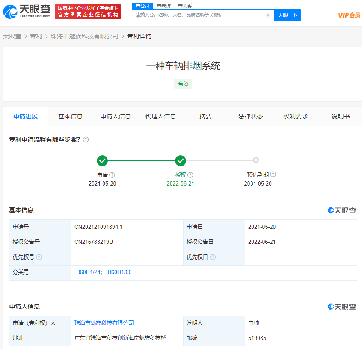The width and height of the screenshot is (362, 349).
Task: Click help icon next to 申请 step
Action: pyautogui.click(x=111, y=174)
